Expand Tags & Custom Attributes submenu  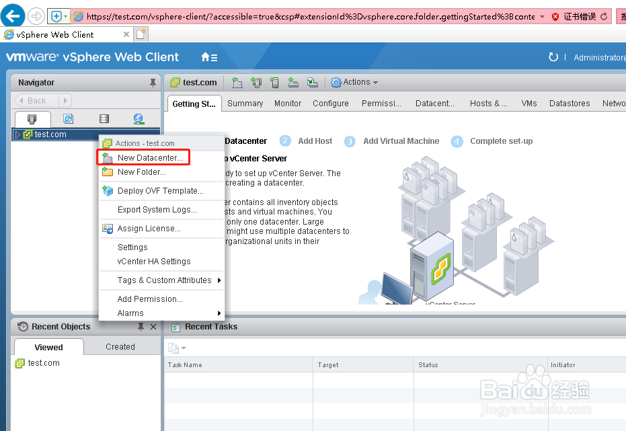[219, 280]
